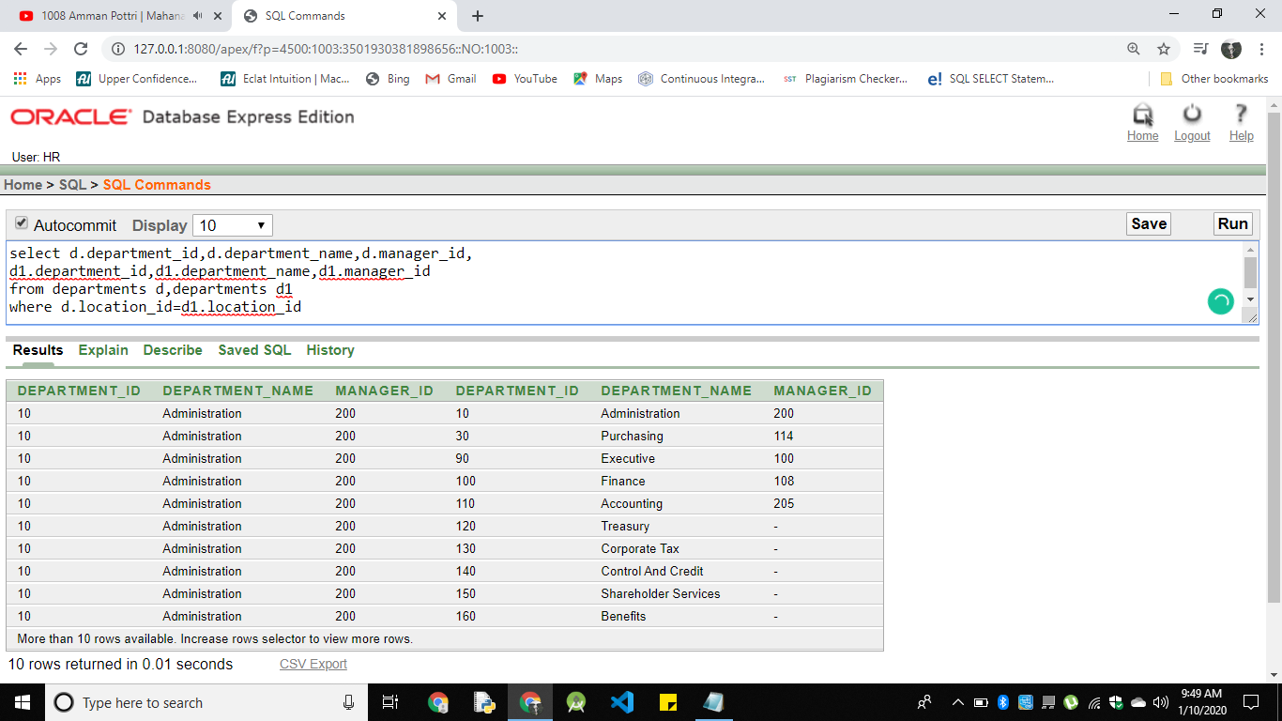Click the browser address bar
Image resolution: width=1282 pixels, height=721 pixels.
pyautogui.click(x=619, y=49)
